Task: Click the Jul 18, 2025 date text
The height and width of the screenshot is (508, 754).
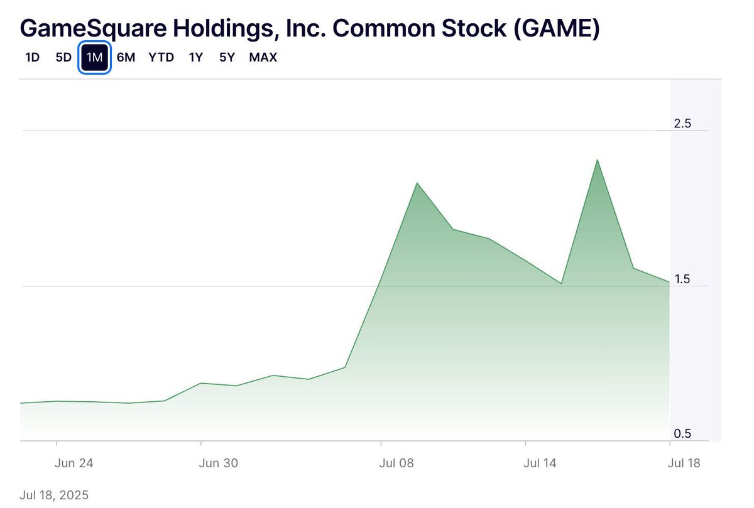Action: tap(54, 495)
